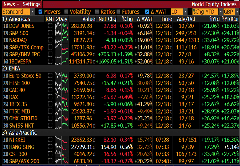Image resolution: width=240 pixels, height=166 pixels.
Task: Click the %Chg column header
Action: pos(127,19)
